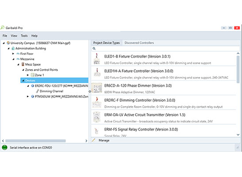This screenshot has width=242, height=177.
Task: Select ELED1-B Fixture Controller title
Action: click(137, 57)
